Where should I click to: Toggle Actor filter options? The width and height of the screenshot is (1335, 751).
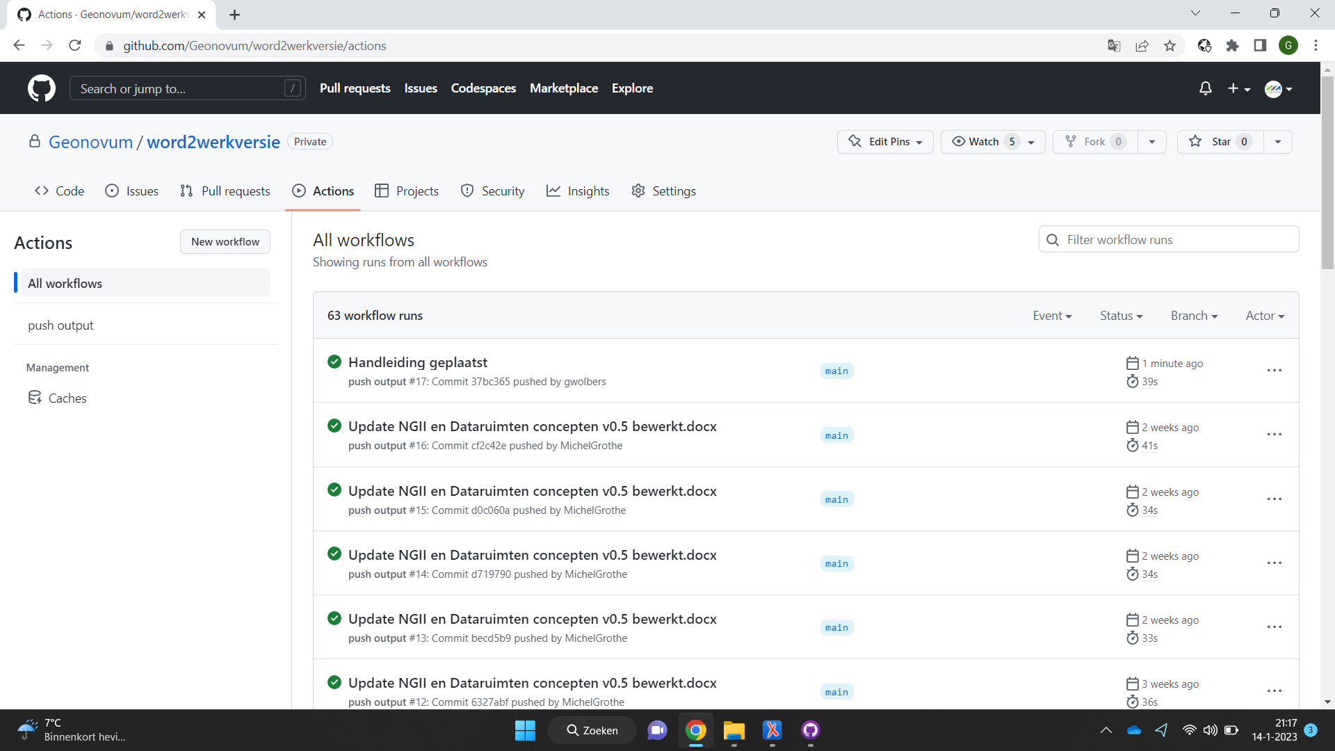[1263, 314]
